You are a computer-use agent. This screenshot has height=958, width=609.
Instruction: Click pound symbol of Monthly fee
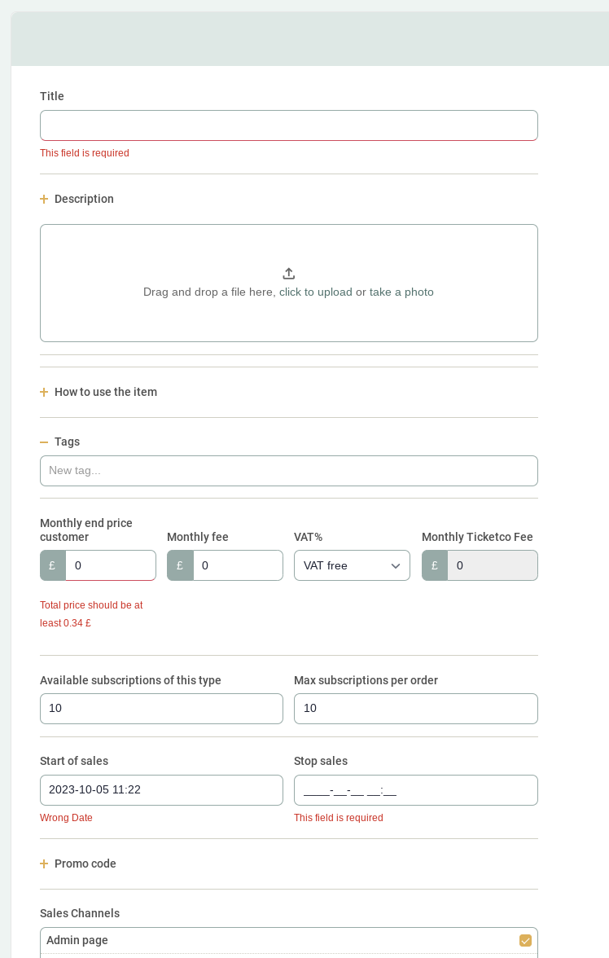(180, 565)
